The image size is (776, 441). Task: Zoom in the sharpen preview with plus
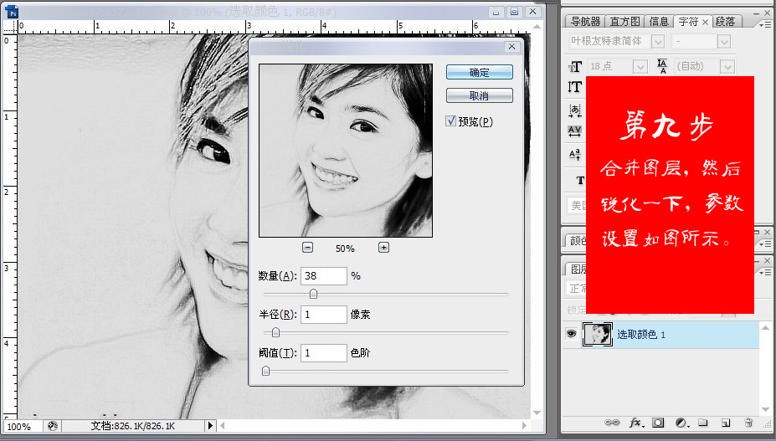click(x=383, y=247)
